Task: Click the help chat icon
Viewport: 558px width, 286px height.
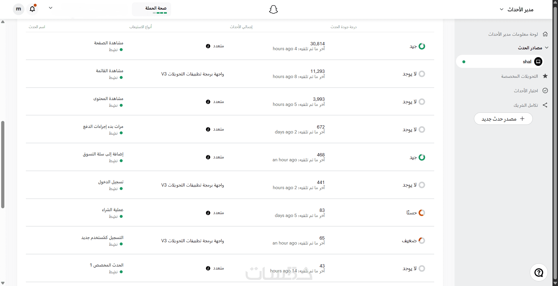Action: tap(539, 272)
